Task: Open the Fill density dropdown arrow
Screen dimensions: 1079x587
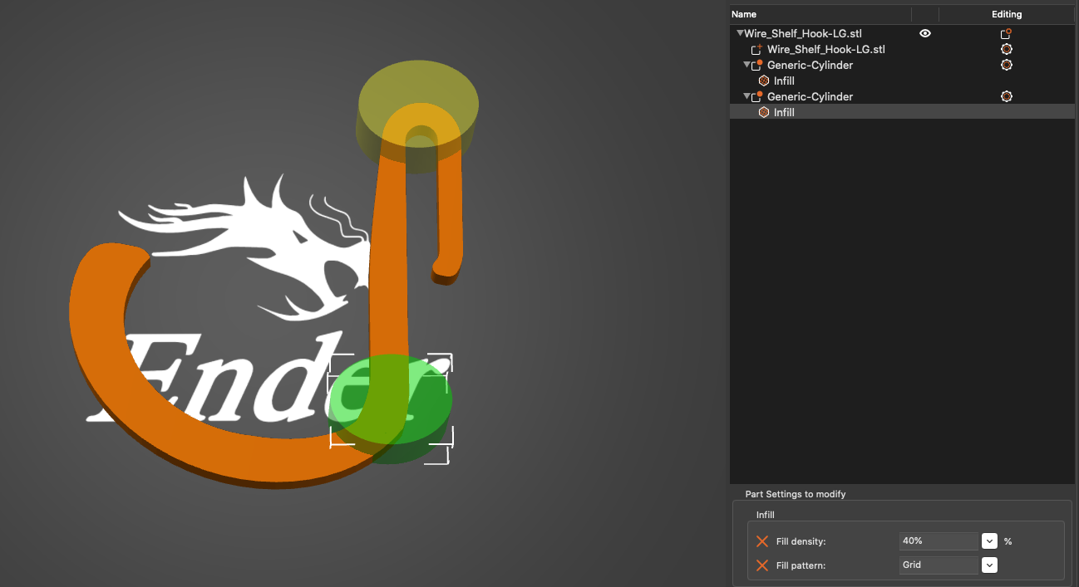Action: (x=989, y=541)
